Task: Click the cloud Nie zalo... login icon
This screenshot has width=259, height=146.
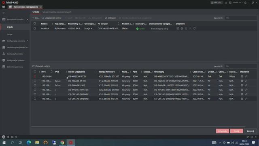Action: tap(217, 3)
